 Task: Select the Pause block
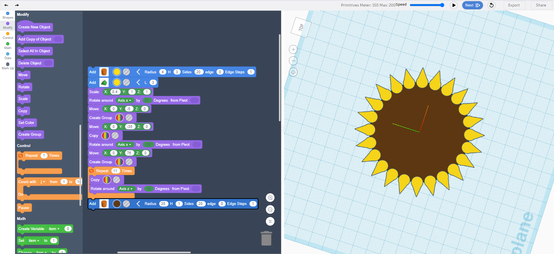[24, 208]
